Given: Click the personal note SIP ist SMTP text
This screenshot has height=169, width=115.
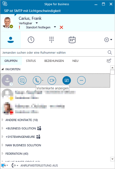Looking at the screenshot, I should pos(32,11).
